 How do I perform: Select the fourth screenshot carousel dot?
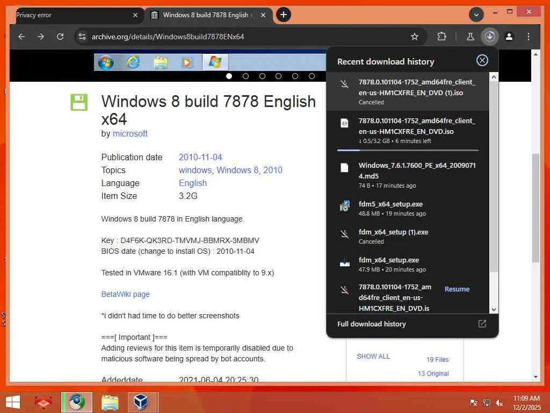279,76
